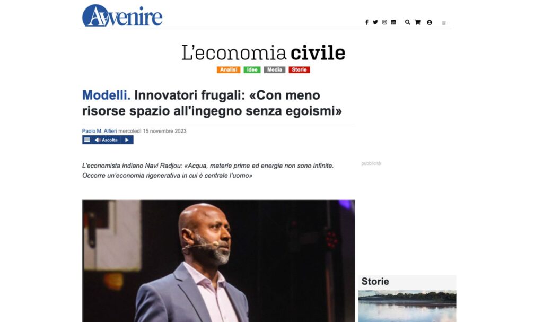Open the user account icon
This screenshot has height=322, width=543.
pos(430,22)
